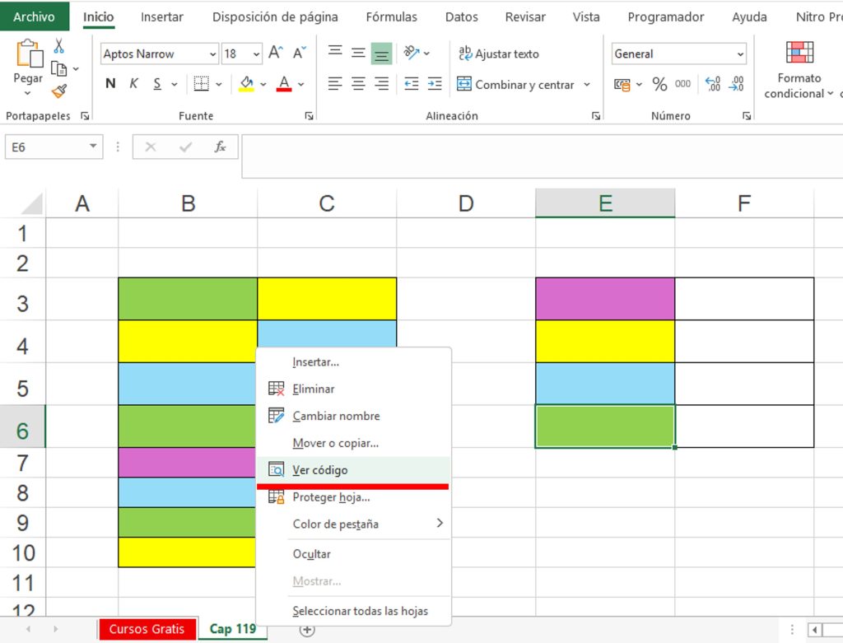Image resolution: width=843 pixels, height=643 pixels.
Task: Click the Cut scissors icon
Action: pyautogui.click(x=58, y=46)
